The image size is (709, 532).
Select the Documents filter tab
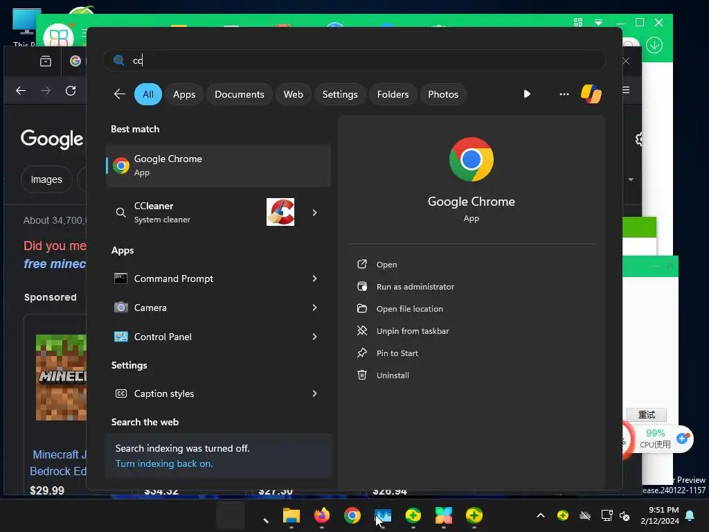239,94
